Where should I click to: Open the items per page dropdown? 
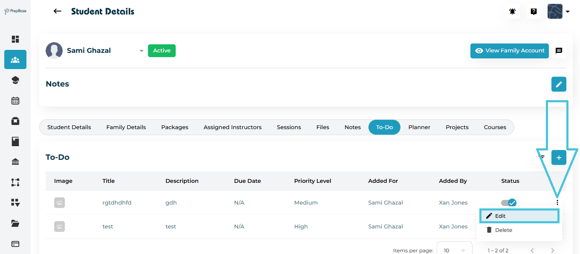click(x=454, y=250)
